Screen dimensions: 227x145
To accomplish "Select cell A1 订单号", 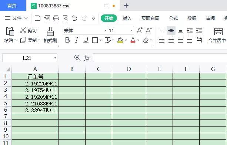I will tap(35, 77).
